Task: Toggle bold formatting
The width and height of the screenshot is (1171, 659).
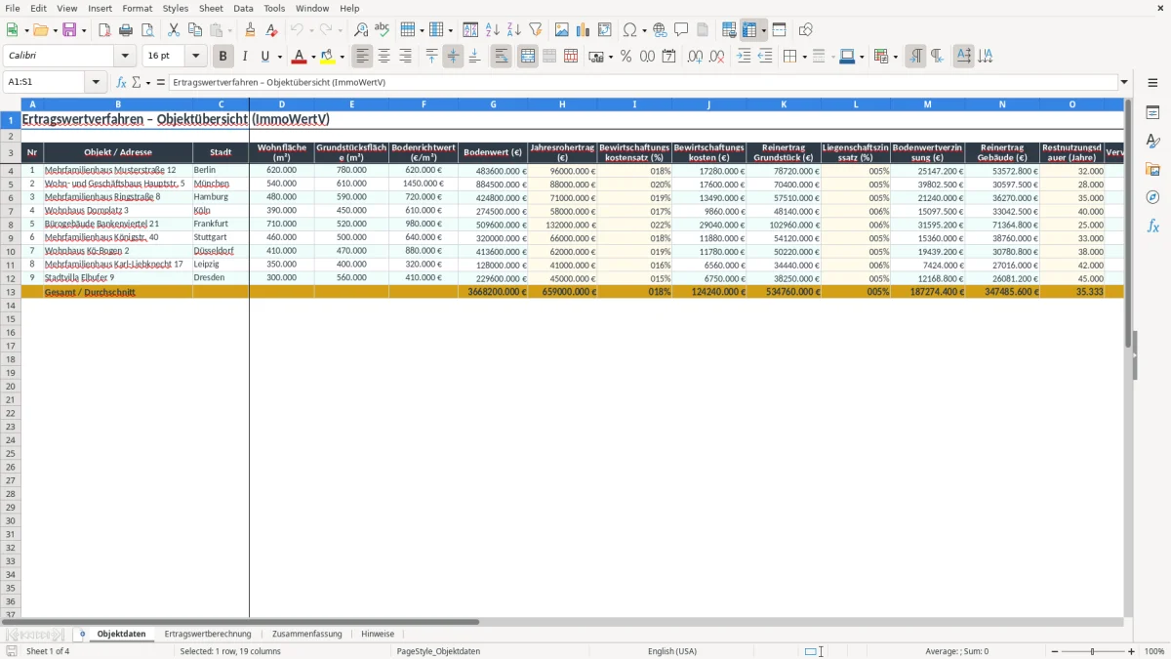Action: coord(223,57)
